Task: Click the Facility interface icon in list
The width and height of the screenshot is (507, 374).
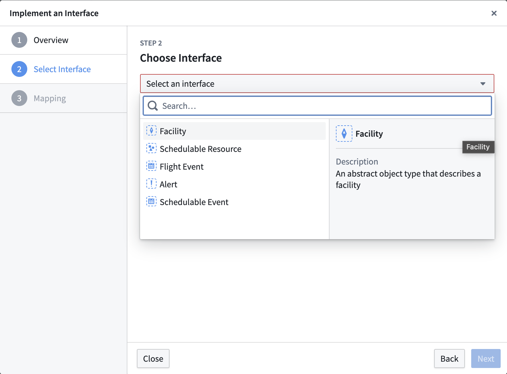Action: [x=151, y=131]
